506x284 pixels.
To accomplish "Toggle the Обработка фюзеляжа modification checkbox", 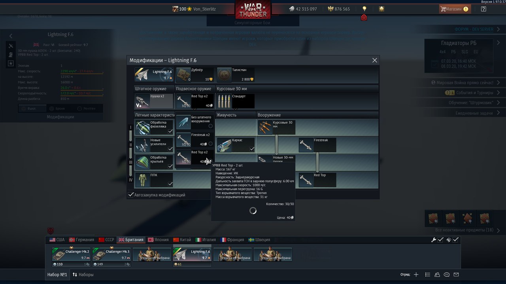I will (170, 131).
